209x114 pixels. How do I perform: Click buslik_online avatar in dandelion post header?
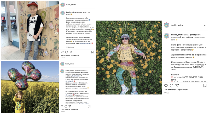[x=166, y=25]
